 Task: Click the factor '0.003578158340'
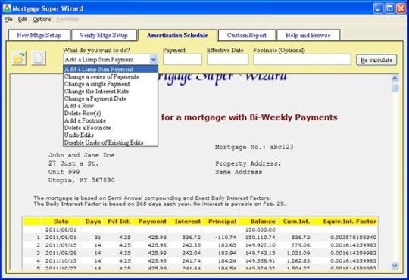(x=353, y=238)
